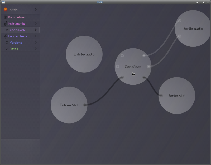This screenshot has height=165, width=211.
Task: Expand the Carla-Rack row chevron
Action: pos(36,30)
